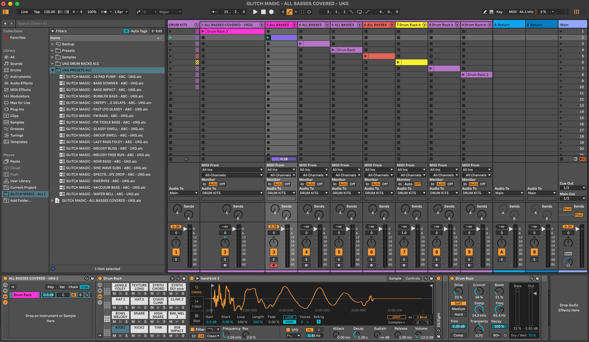589x342 pixels.
Task: Open Audio Effects in the browser library
Action: click(x=21, y=83)
